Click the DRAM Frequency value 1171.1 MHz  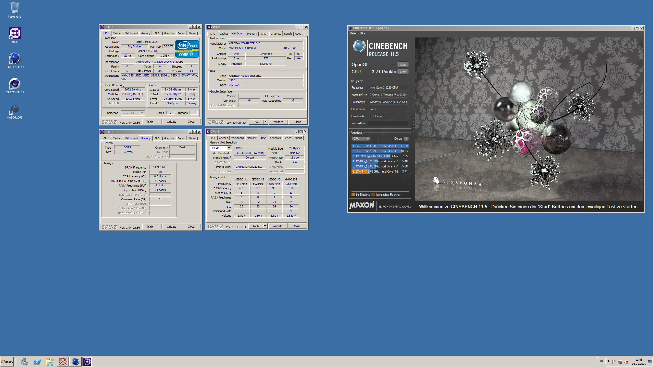coord(160,167)
